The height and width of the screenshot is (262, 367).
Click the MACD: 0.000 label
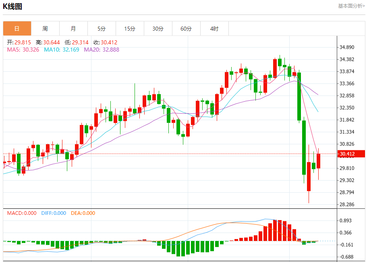point(22,213)
